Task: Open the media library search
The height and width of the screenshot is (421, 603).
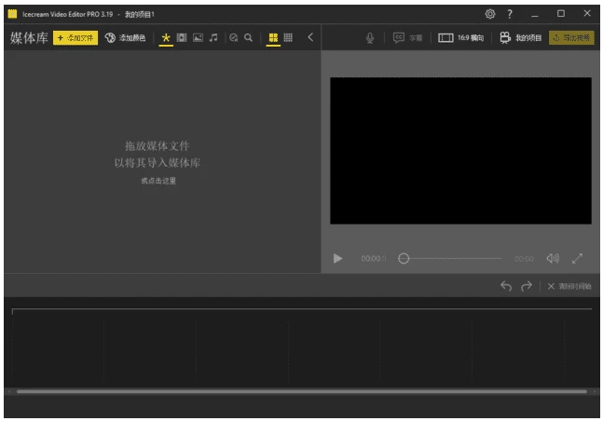Action: (249, 38)
